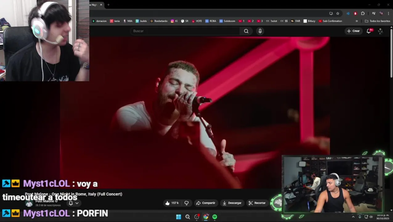This screenshot has height=222, width=393.
Task: Open the system tray volume icon
Action: pyautogui.click(x=371, y=217)
